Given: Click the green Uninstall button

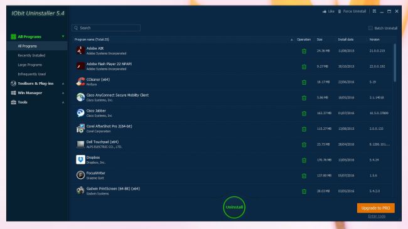Looking at the screenshot, I should 234,208.
